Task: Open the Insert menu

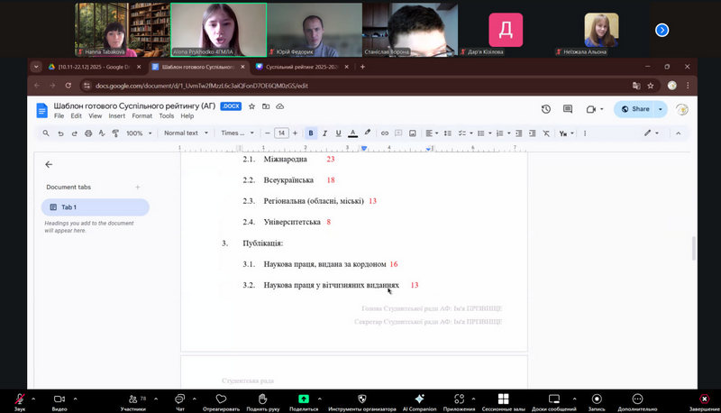Action: tap(117, 116)
